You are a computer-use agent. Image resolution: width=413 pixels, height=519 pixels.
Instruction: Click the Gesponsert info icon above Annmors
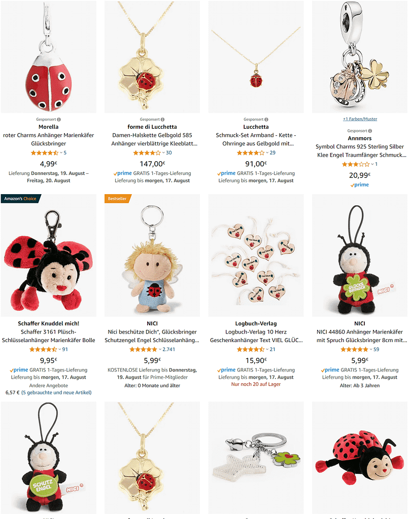pos(370,131)
